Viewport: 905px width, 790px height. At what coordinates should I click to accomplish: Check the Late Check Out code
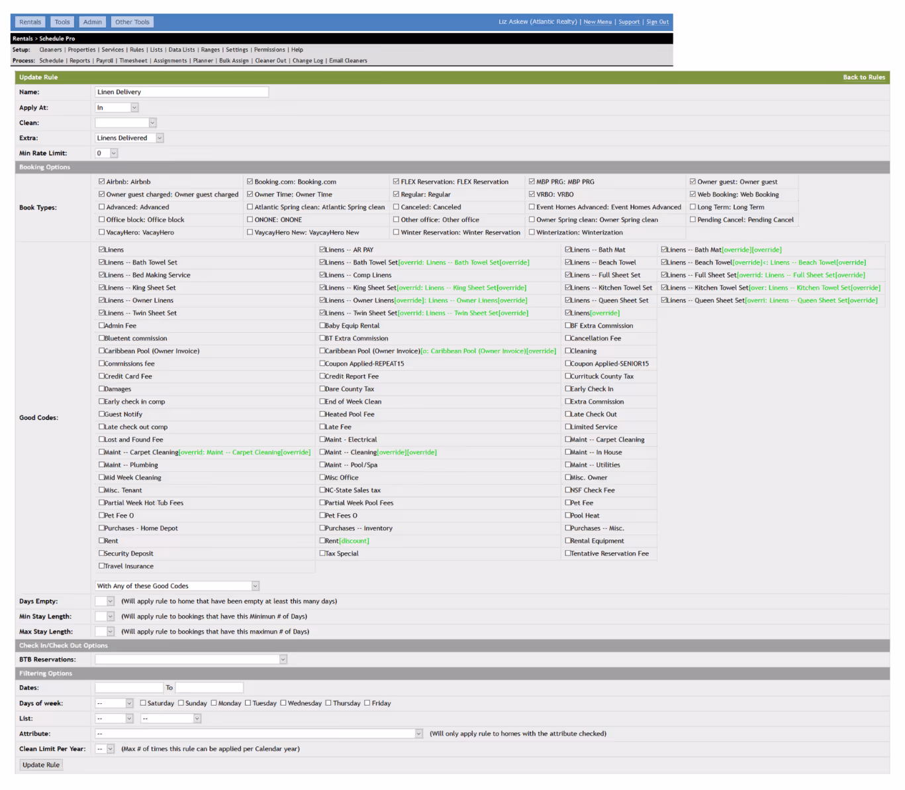pos(568,414)
